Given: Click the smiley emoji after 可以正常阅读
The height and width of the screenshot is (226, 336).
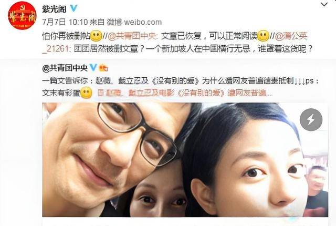Looking at the screenshot, I should click(263, 36).
